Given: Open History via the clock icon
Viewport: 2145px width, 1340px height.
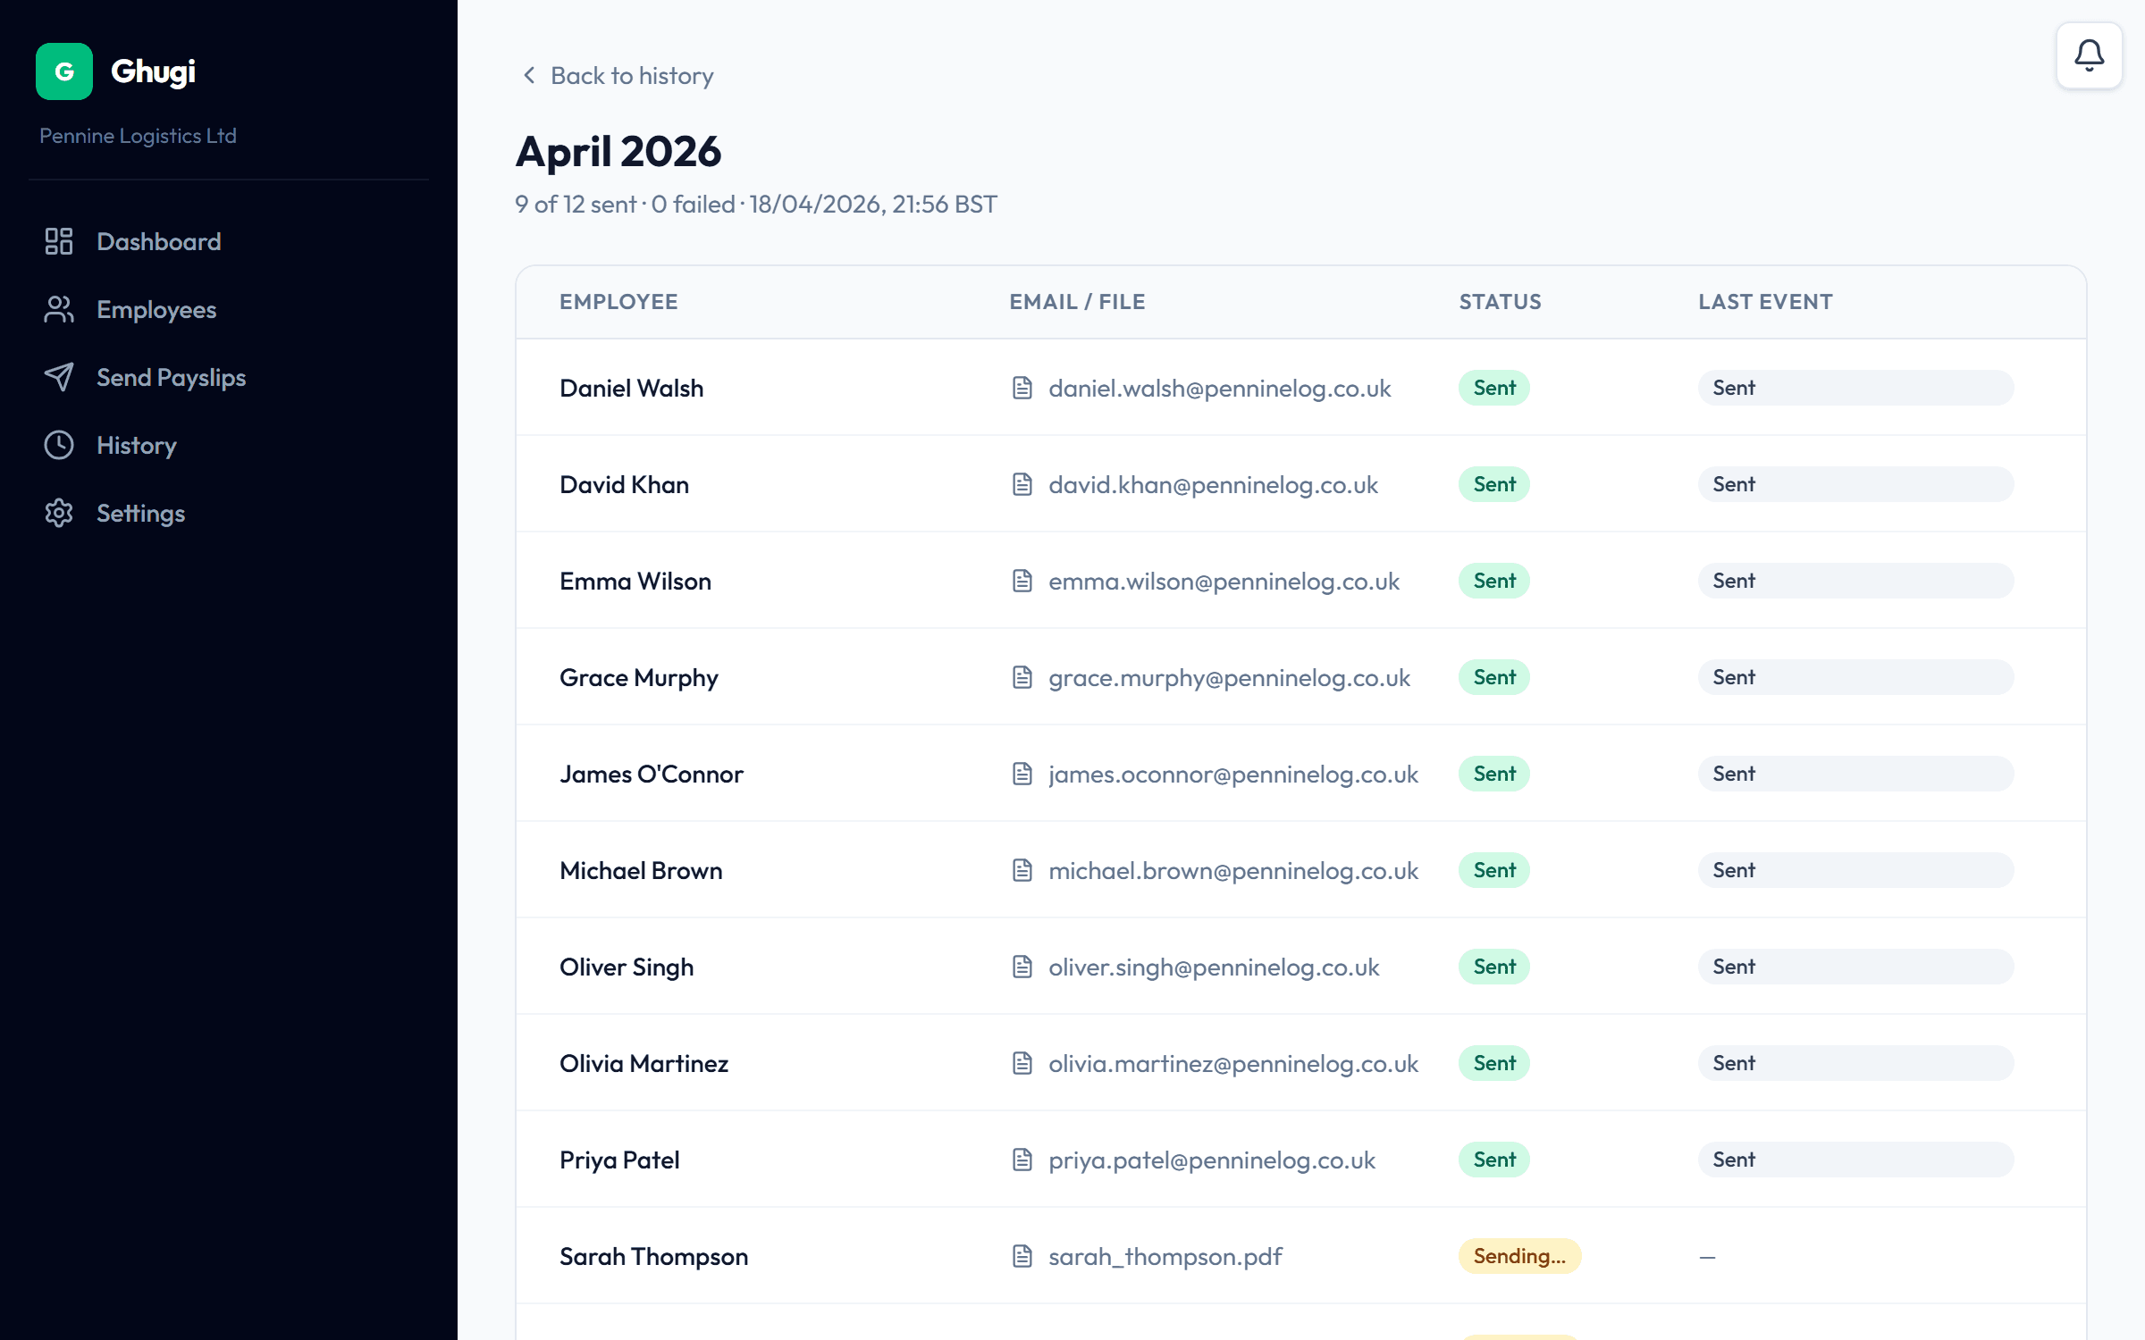Looking at the screenshot, I should click(59, 445).
